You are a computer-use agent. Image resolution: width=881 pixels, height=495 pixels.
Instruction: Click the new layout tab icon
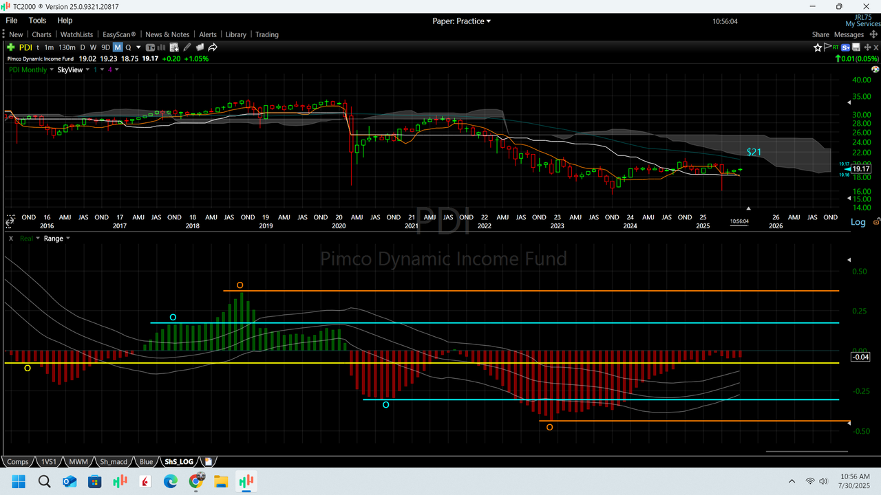tap(209, 461)
